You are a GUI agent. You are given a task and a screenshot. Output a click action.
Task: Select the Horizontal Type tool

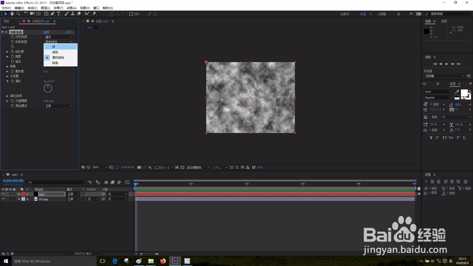[x=59, y=14]
